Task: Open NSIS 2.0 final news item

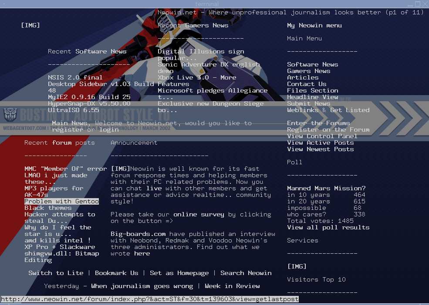Action: tap(75, 77)
